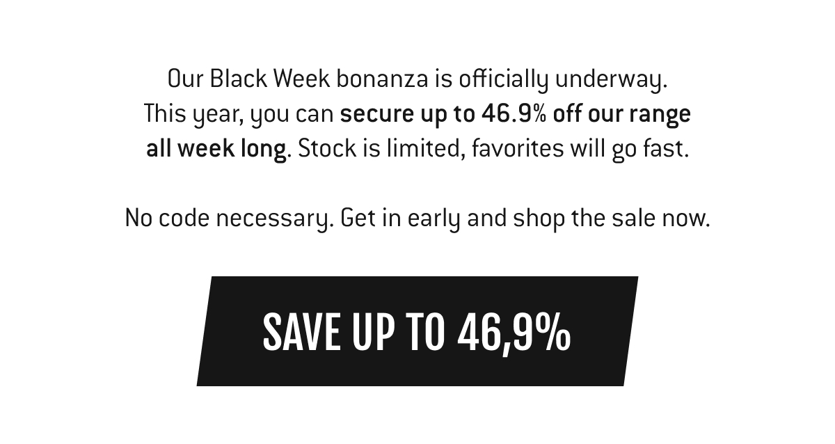Click 'shop the sale now' phrase
The image size is (835, 444).
point(611,219)
